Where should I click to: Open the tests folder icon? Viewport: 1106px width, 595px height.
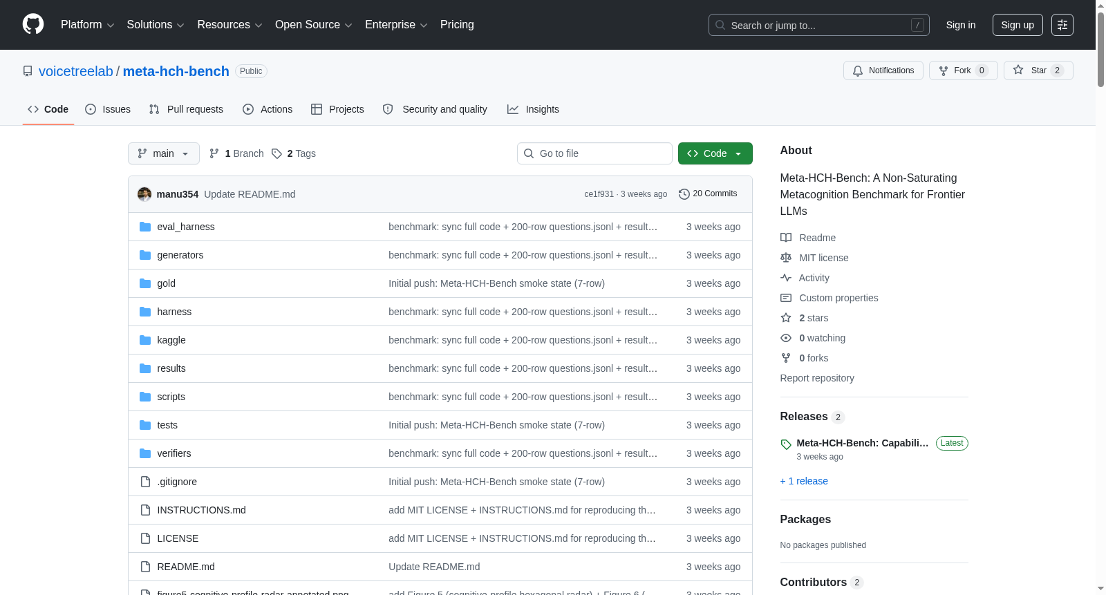[145, 425]
